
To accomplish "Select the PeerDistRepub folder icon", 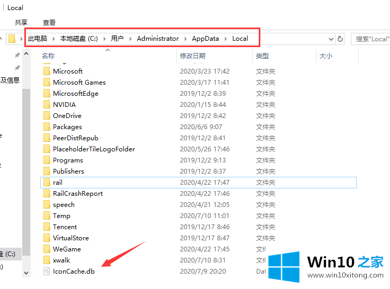I will coord(47,138).
